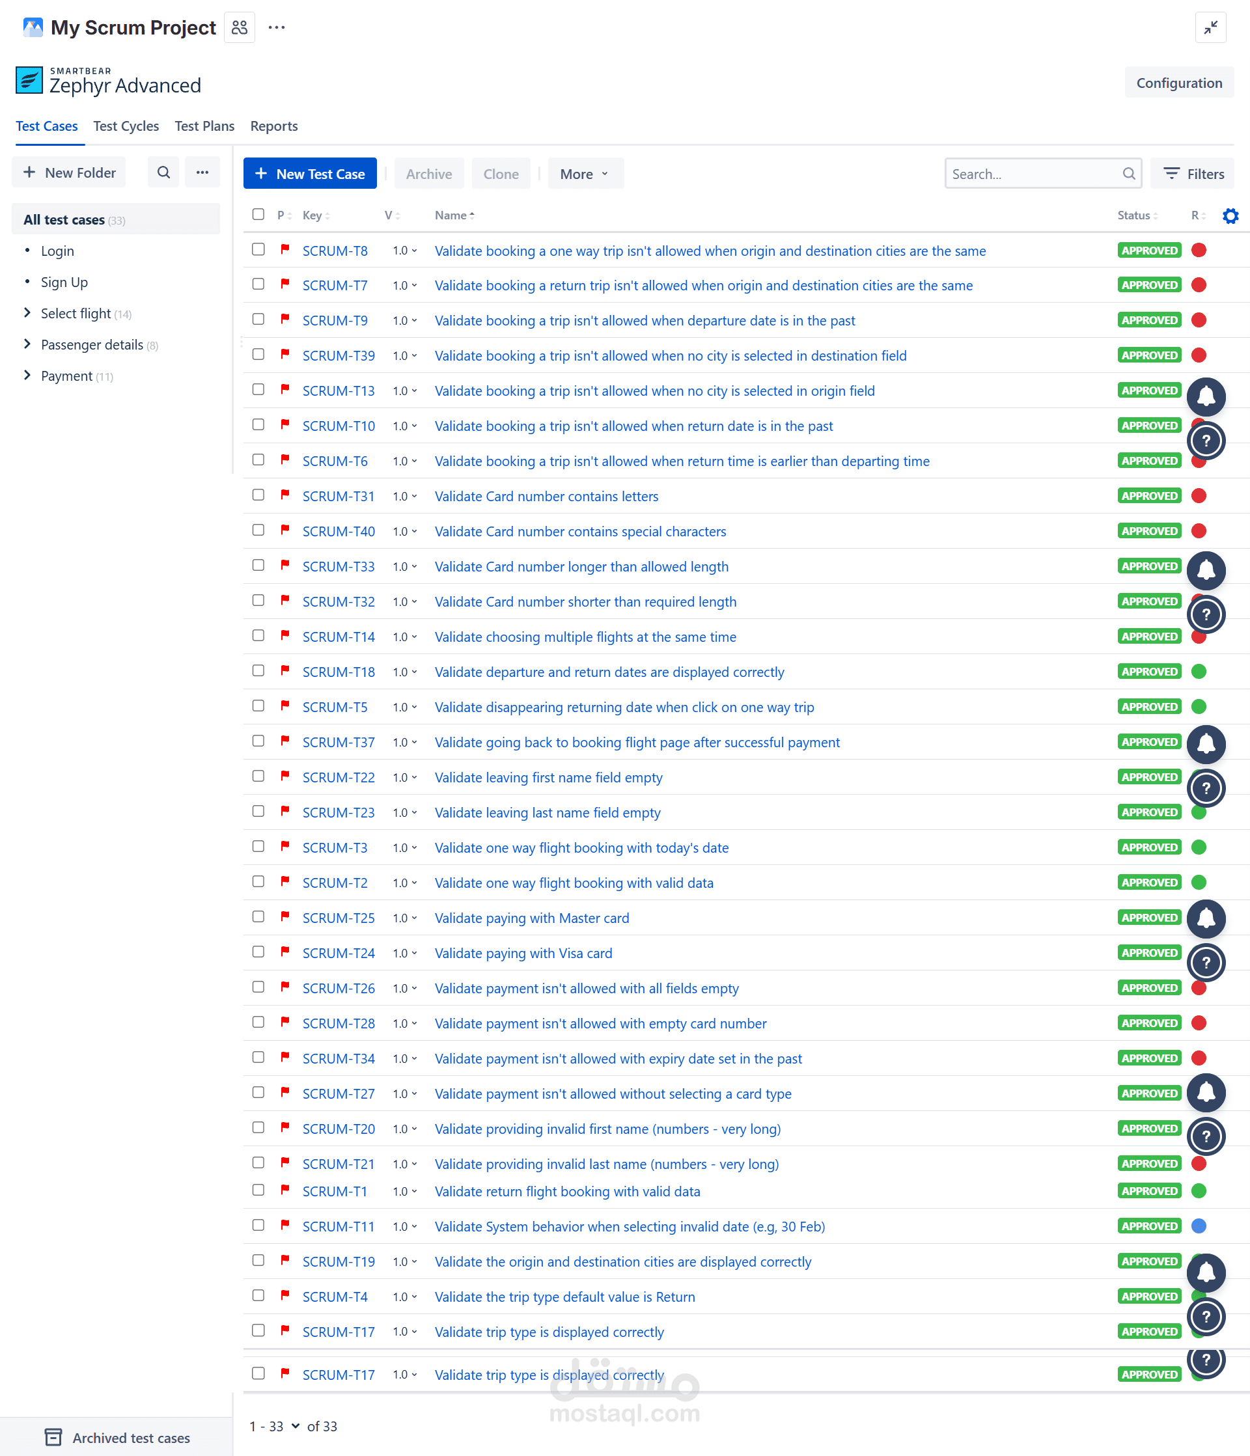Viewport: 1250px width, 1456px height.
Task: Open the folder options ellipsis menu
Action: [202, 172]
